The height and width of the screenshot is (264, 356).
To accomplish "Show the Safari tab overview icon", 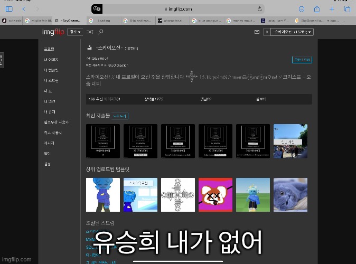I will (x=347, y=9).
